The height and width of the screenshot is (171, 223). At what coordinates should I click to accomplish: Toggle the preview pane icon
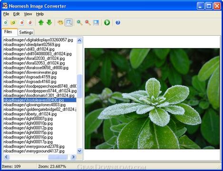click(69, 23)
